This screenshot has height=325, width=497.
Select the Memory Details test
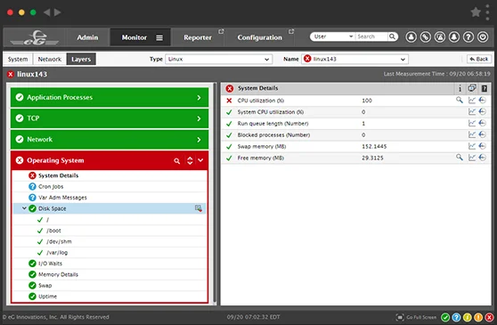pyautogui.click(x=58, y=274)
